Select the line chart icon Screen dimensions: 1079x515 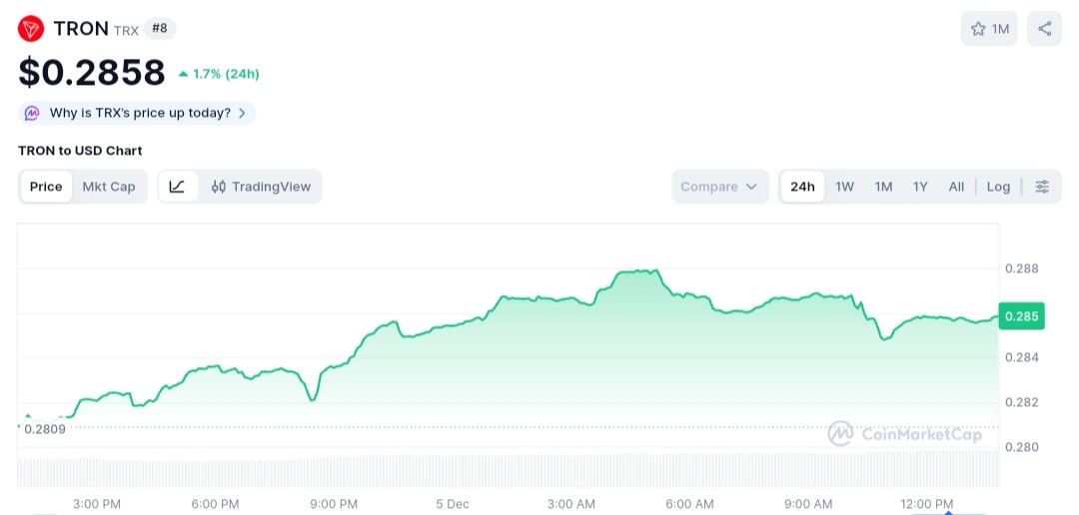click(178, 187)
